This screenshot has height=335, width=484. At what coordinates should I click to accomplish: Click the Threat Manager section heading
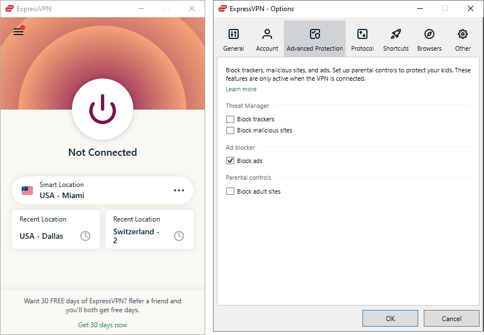247,106
